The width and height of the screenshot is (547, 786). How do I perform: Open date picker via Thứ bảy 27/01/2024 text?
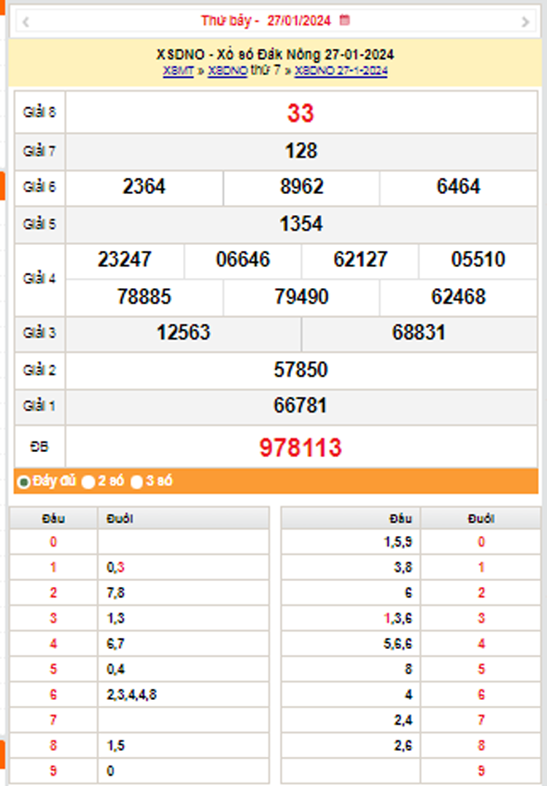[265, 20]
